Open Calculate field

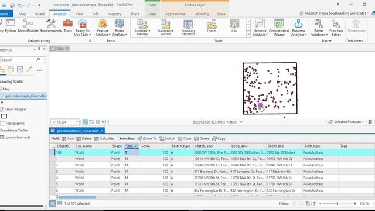pos(104,138)
